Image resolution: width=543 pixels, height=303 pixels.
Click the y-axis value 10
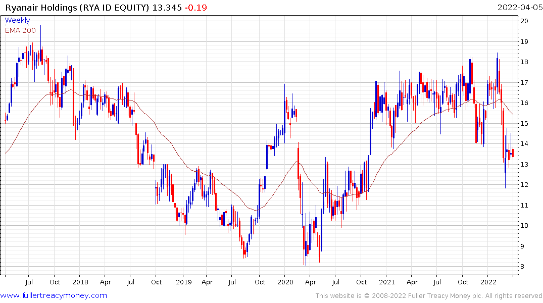pos(524,225)
